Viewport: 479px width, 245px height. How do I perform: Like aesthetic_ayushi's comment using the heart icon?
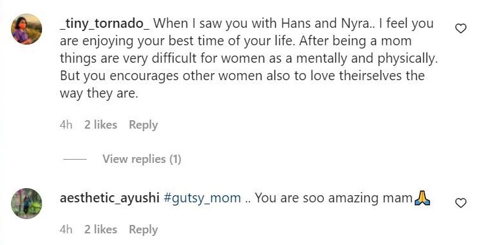click(x=461, y=203)
